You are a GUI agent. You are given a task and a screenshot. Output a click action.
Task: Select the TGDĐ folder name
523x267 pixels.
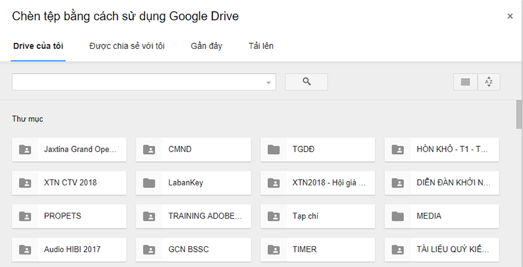pos(303,149)
